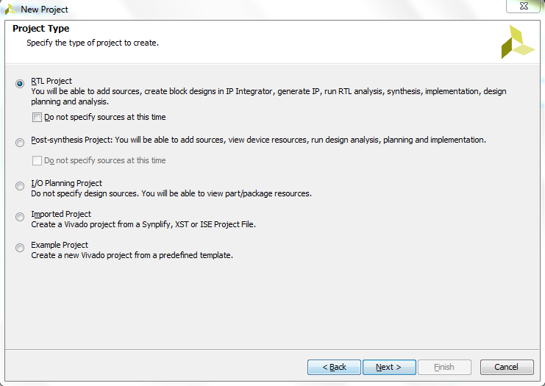The image size is (545, 386).
Task: Select the I/O Planning Project radio button
Action: [20, 186]
